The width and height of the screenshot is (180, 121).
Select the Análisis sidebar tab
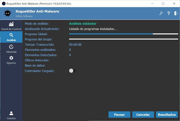pyautogui.click(x=11, y=37)
